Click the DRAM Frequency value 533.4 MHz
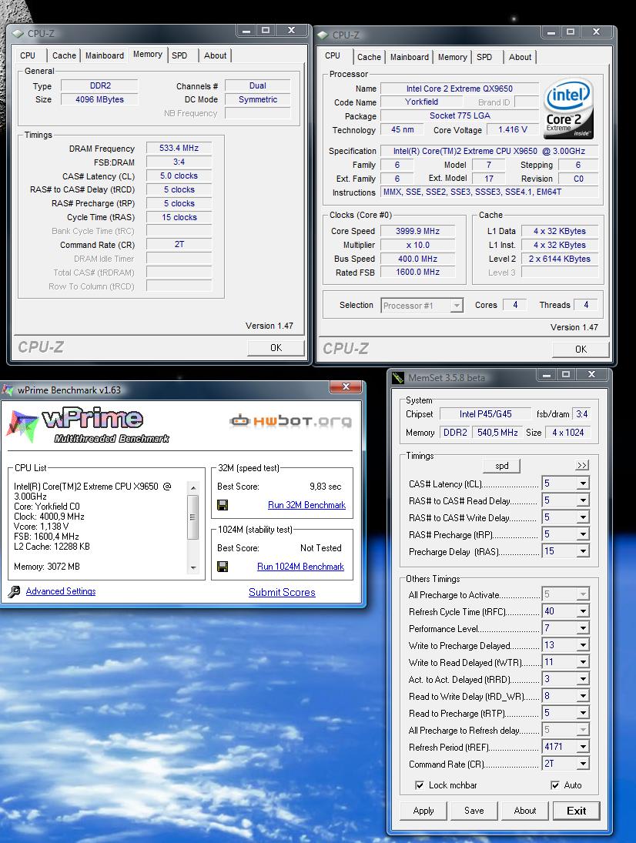This screenshot has width=636, height=843. point(179,148)
